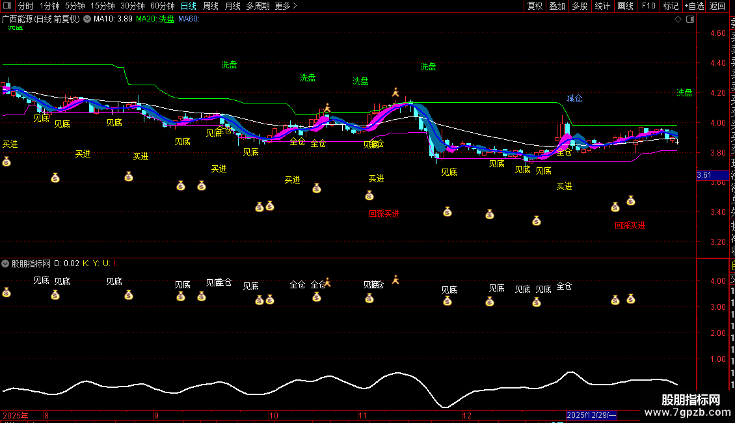Click the running-man icon near the 4.10 price level

tap(327, 108)
